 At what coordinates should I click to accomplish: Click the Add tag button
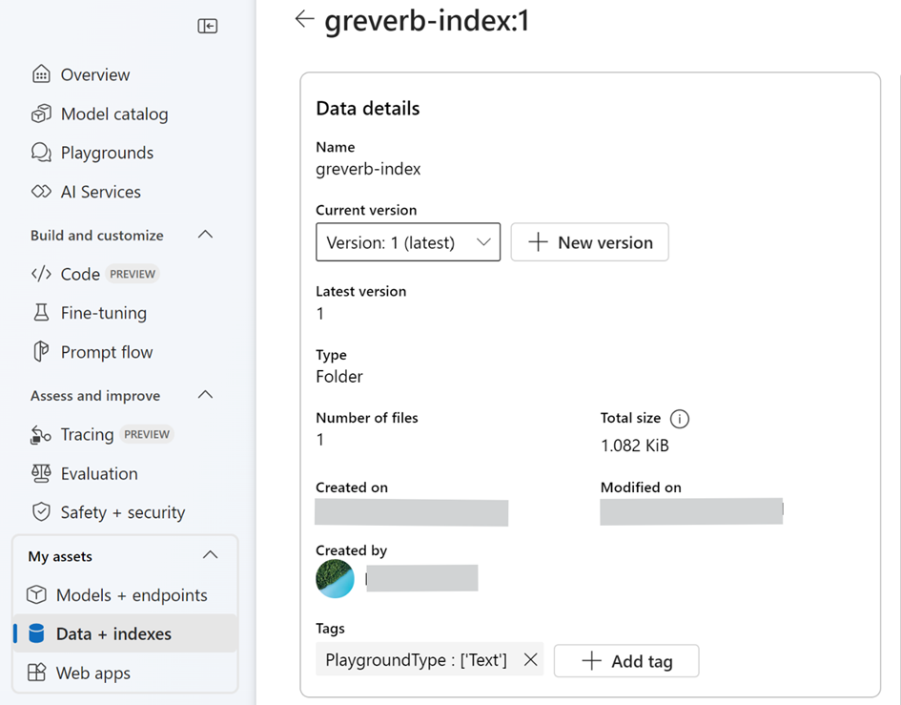click(626, 661)
